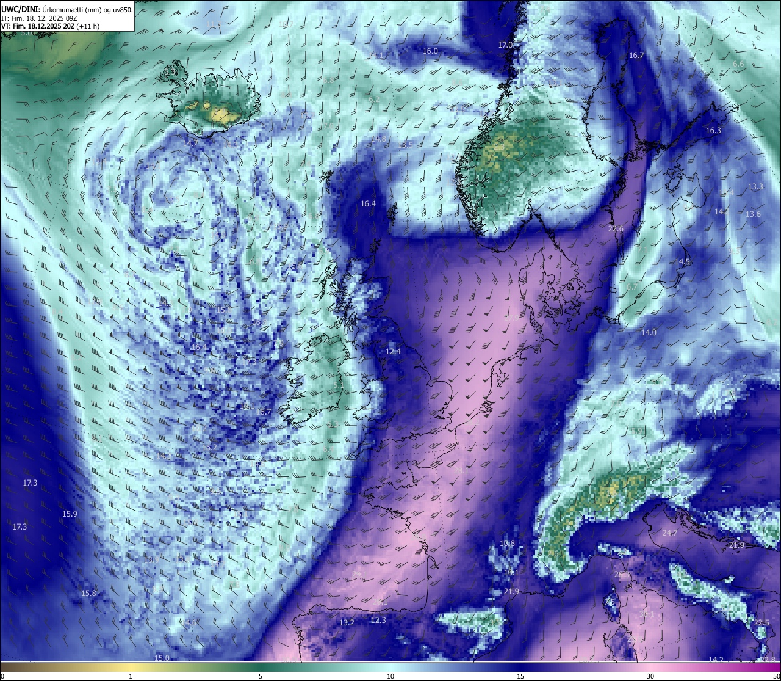Select the 16.3 value label
The height and width of the screenshot is (681, 781).
click(x=713, y=131)
